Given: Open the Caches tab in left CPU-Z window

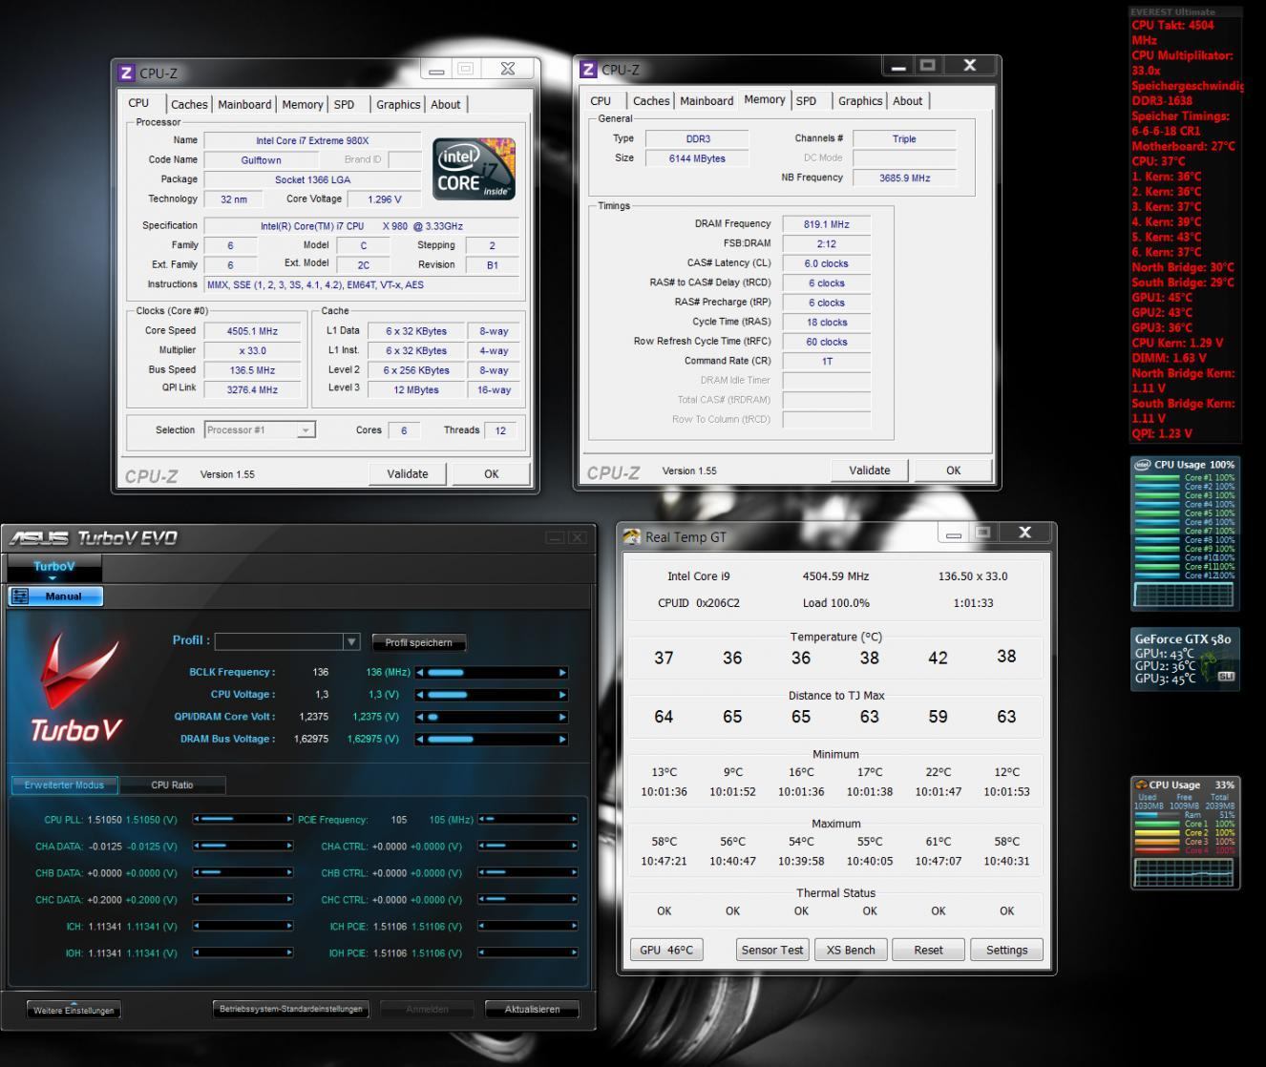Looking at the screenshot, I should pos(189,104).
